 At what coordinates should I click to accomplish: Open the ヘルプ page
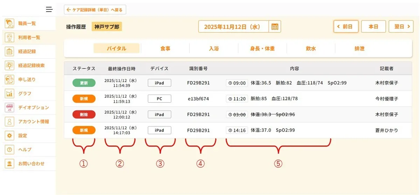pos(24,150)
